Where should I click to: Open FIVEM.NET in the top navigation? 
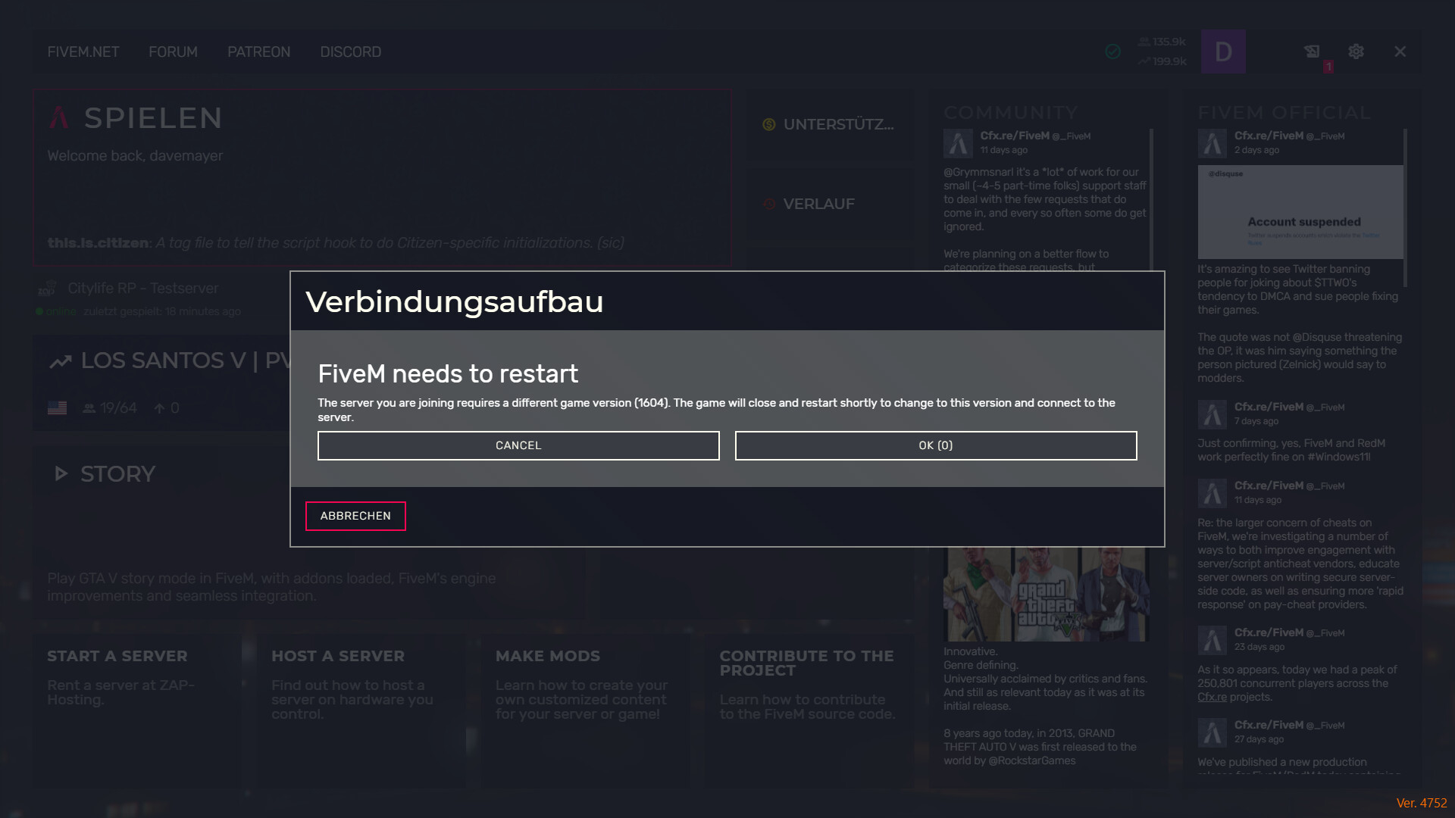[x=83, y=52]
